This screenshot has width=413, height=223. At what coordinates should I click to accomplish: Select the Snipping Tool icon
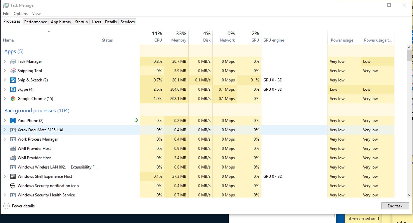(13, 71)
